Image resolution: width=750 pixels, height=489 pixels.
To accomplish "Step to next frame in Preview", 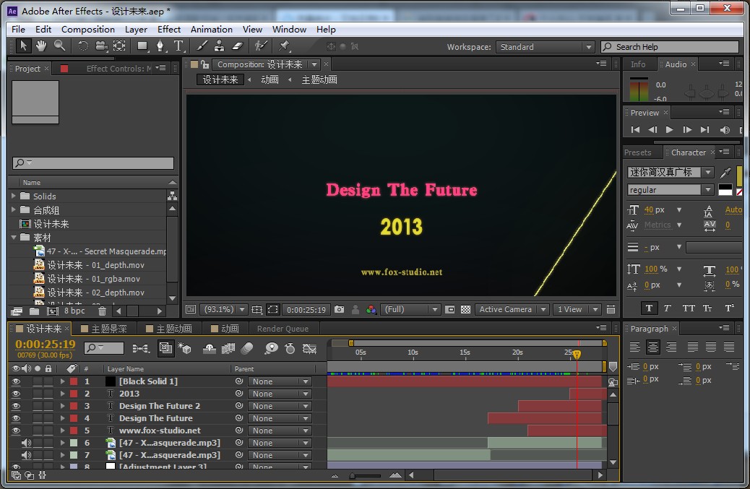I will [687, 129].
